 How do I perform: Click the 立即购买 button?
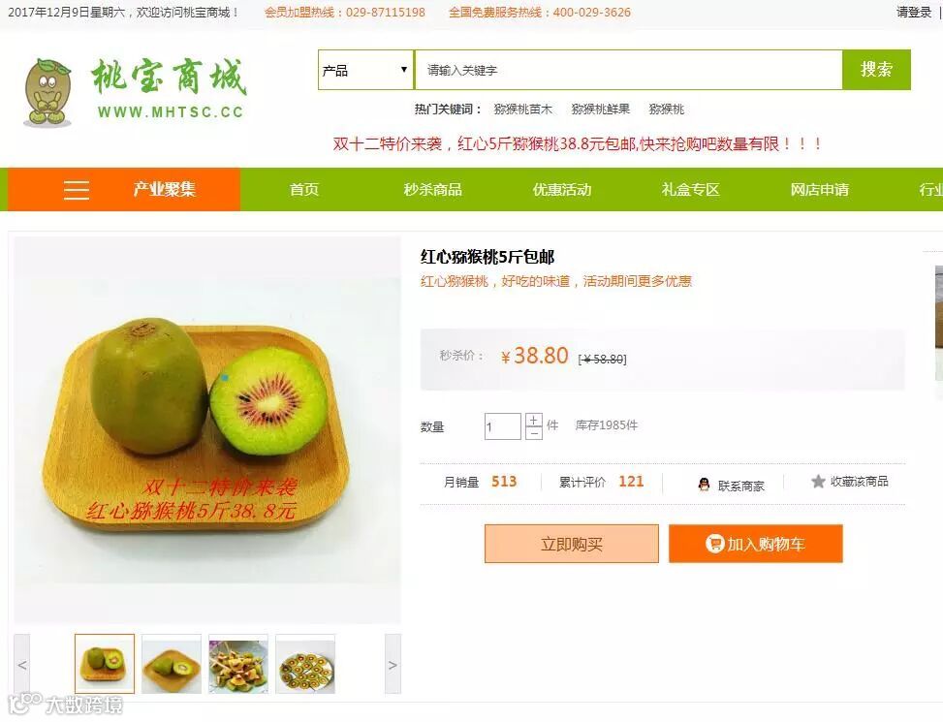[x=572, y=544]
